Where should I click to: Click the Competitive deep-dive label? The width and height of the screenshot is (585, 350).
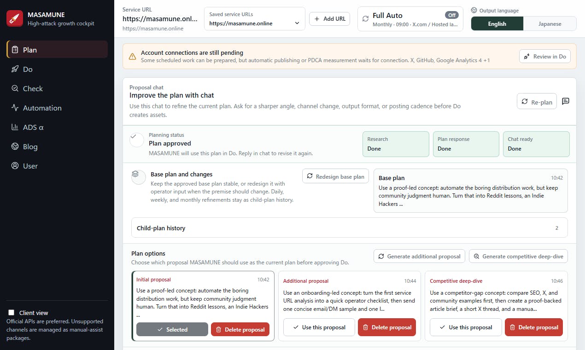[456, 281]
